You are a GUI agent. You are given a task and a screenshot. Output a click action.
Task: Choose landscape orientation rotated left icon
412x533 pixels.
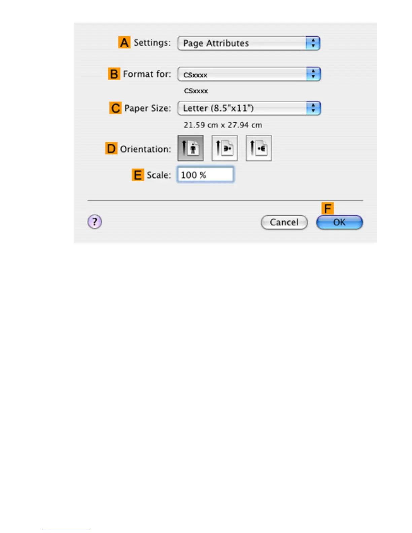(x=225, y=148)
